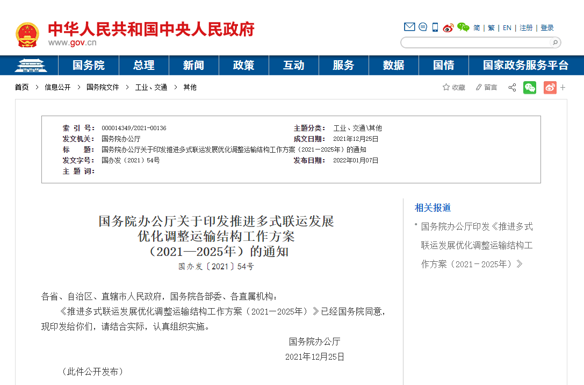Screen dimensions: 584x385
Task: Click the share icon beside 留言
Action: tap(512, 87)
